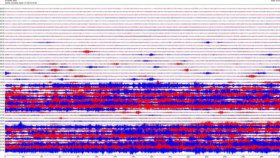
Task: Click the 14m axis label
Action: pos(133,157)
